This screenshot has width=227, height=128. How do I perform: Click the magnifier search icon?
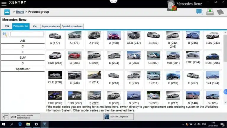5,34
